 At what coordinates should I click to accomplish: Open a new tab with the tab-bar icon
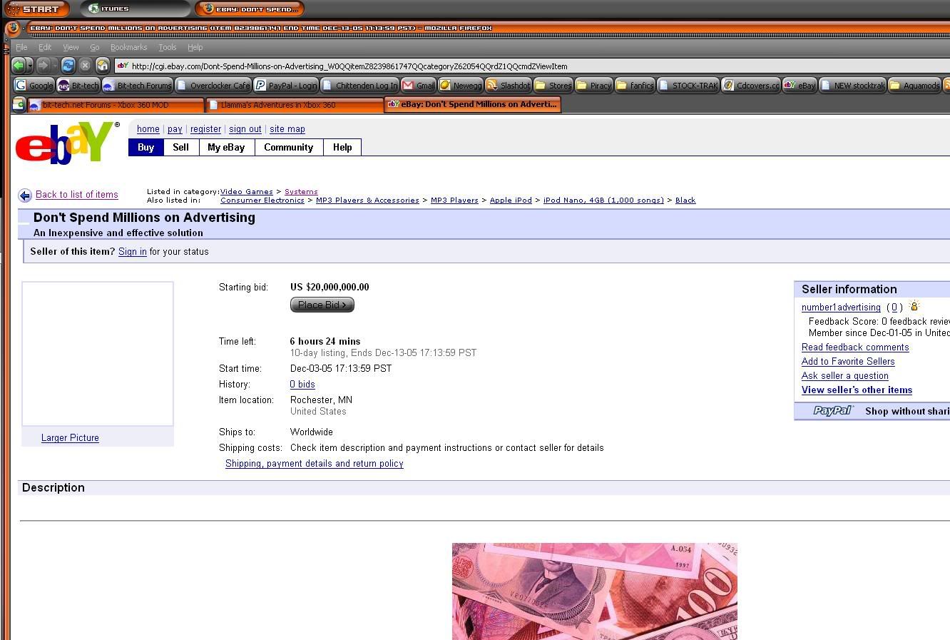point(19,105)
